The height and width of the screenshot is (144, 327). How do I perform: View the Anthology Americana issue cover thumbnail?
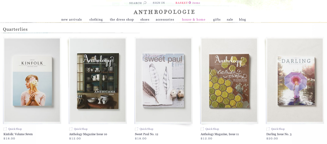click(98, 80)
